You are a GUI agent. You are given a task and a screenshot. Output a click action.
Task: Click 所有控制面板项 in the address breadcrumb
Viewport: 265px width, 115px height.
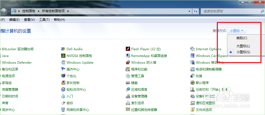coord(53,11)
